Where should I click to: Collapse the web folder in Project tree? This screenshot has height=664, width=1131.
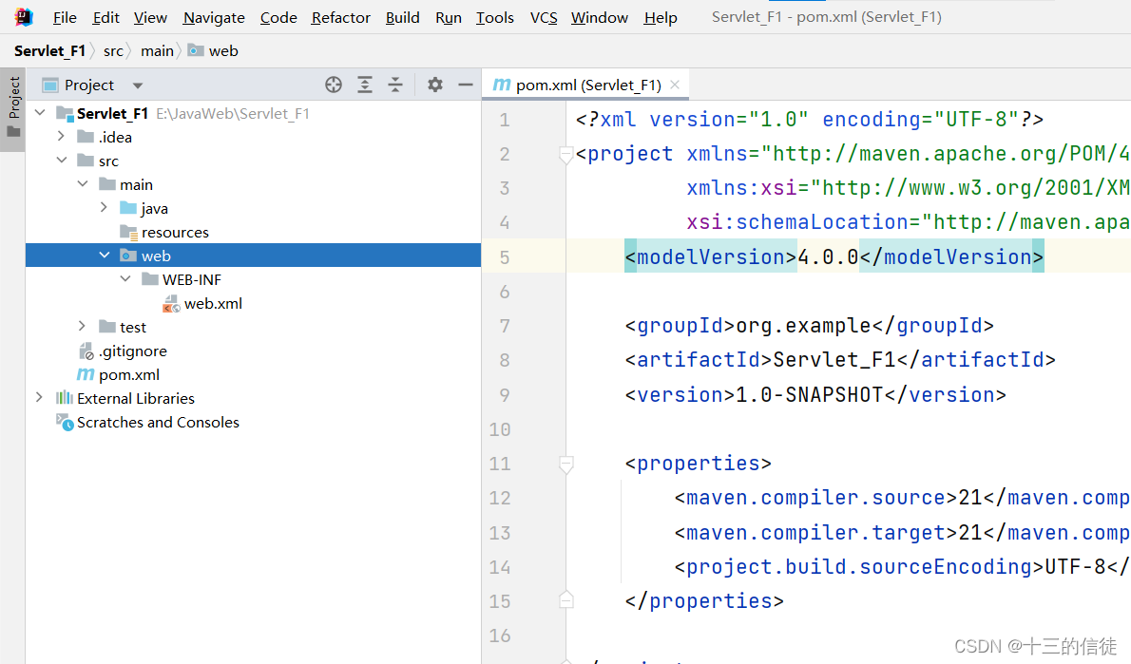pyautogui.click(x=105, y=255)
